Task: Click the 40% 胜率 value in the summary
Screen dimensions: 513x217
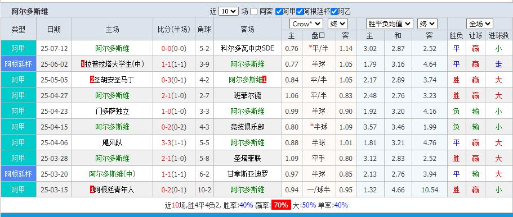Action: click(x=246, y=205)
